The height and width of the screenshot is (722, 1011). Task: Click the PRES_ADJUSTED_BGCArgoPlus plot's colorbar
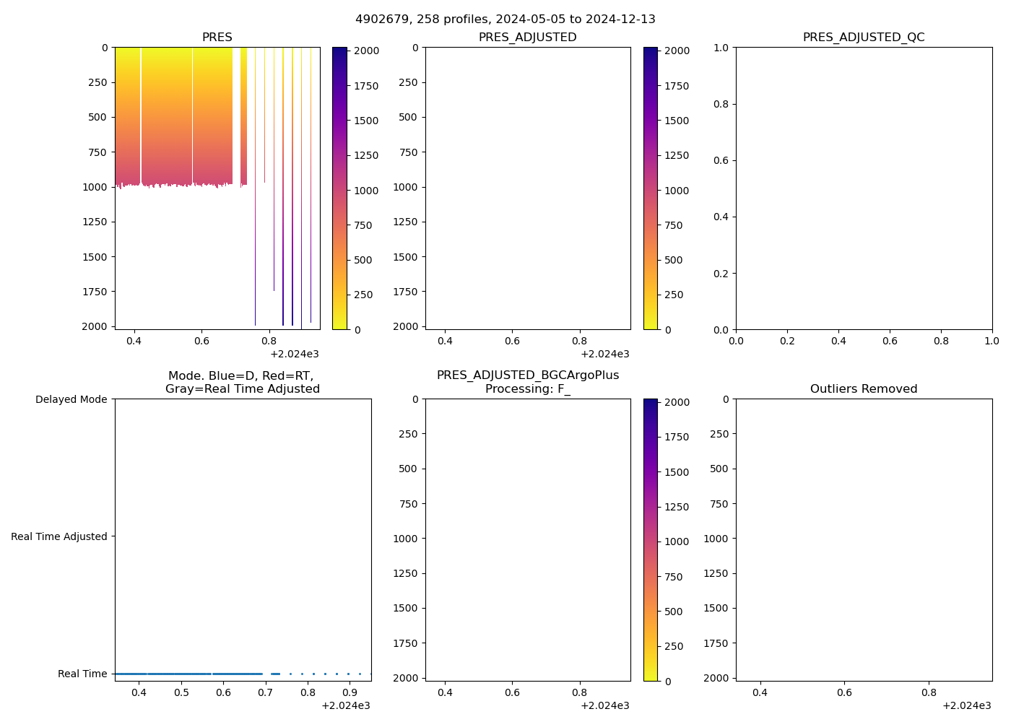[x=651, y=539]
